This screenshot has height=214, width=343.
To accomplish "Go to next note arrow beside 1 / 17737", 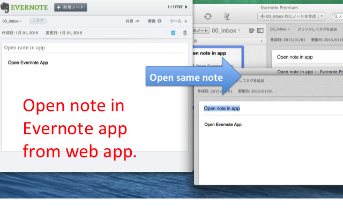I will click(x=186, y=7).
